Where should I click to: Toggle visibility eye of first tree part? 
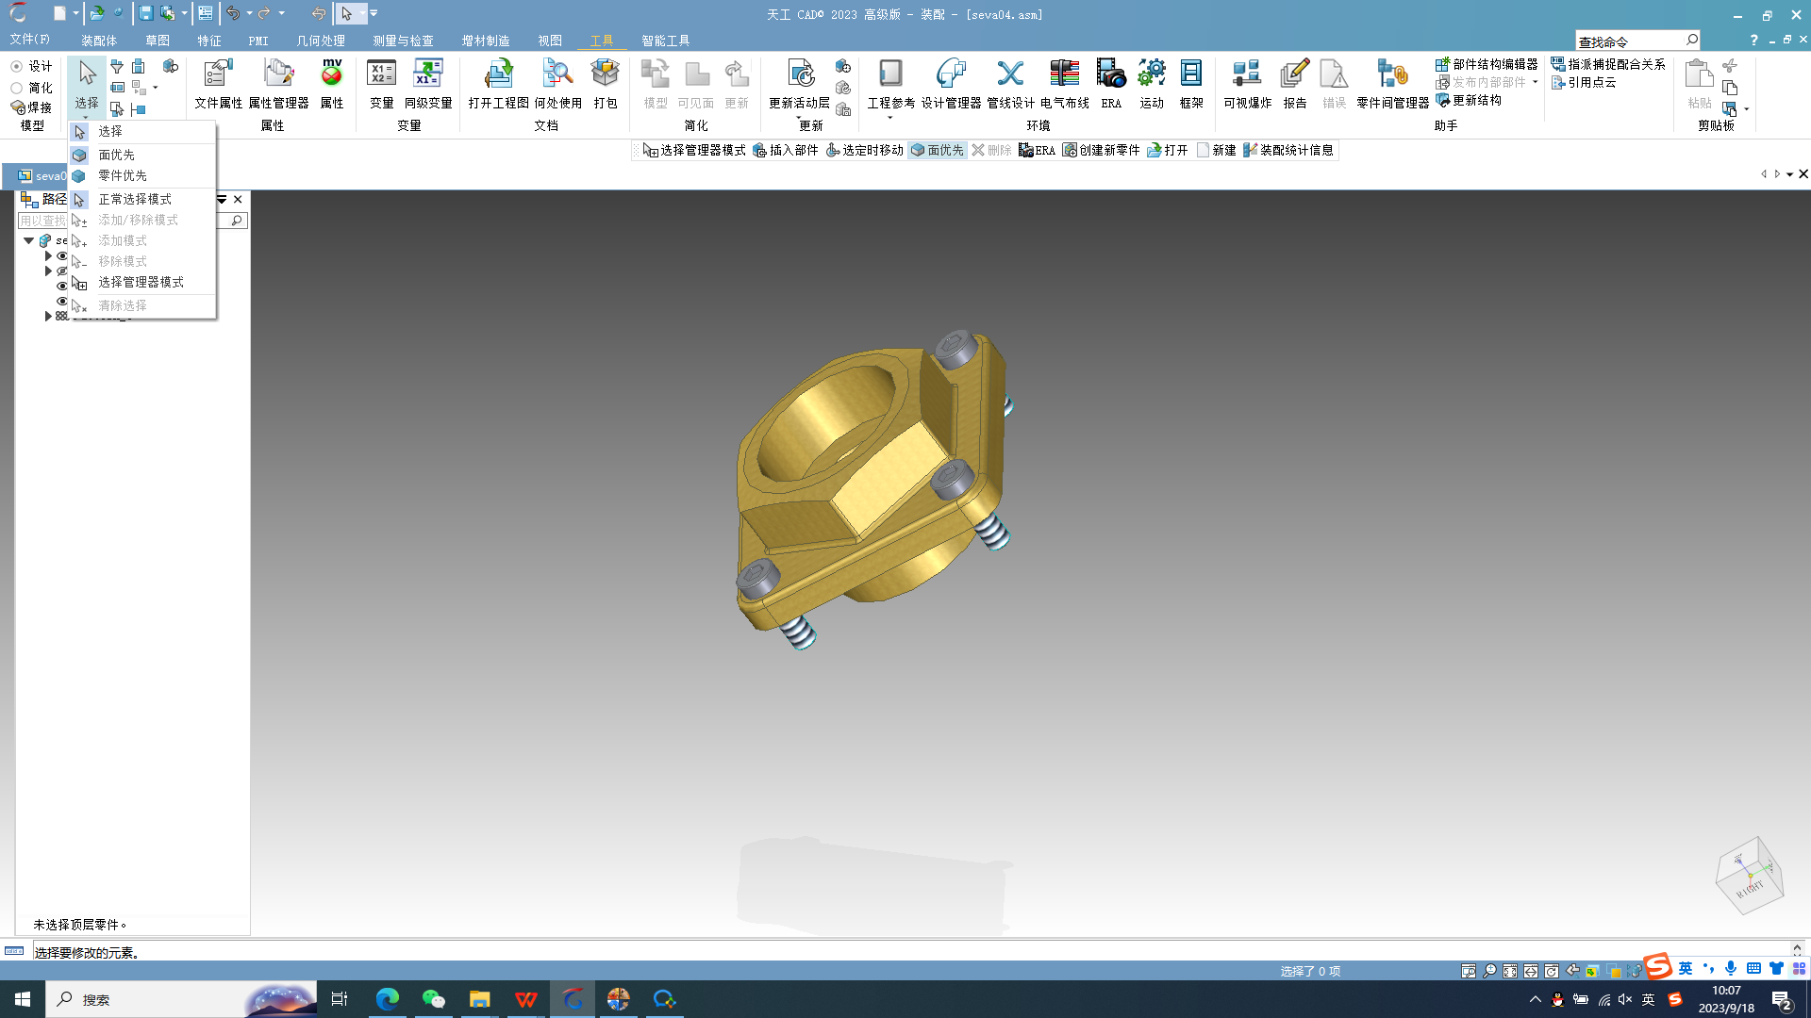[62, 256]
